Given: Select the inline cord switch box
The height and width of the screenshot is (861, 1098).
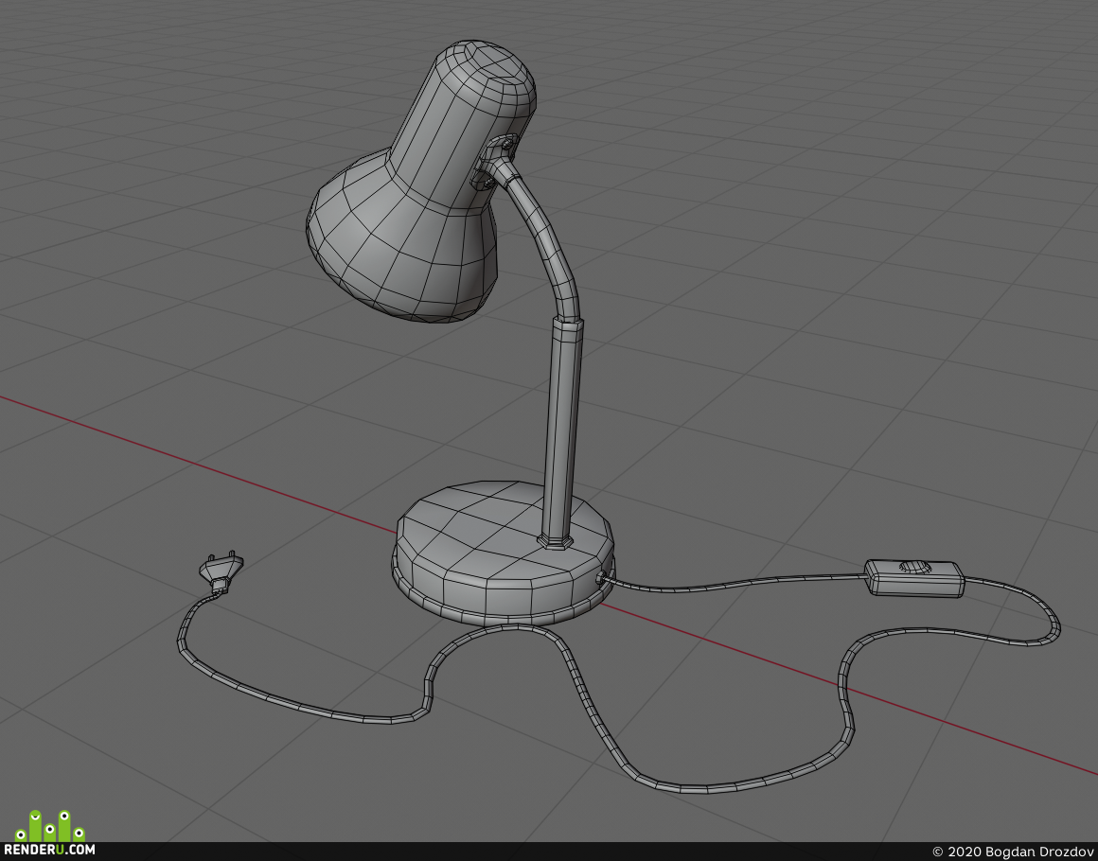Looking at the screenshot, I should click(x=913, y=577).
